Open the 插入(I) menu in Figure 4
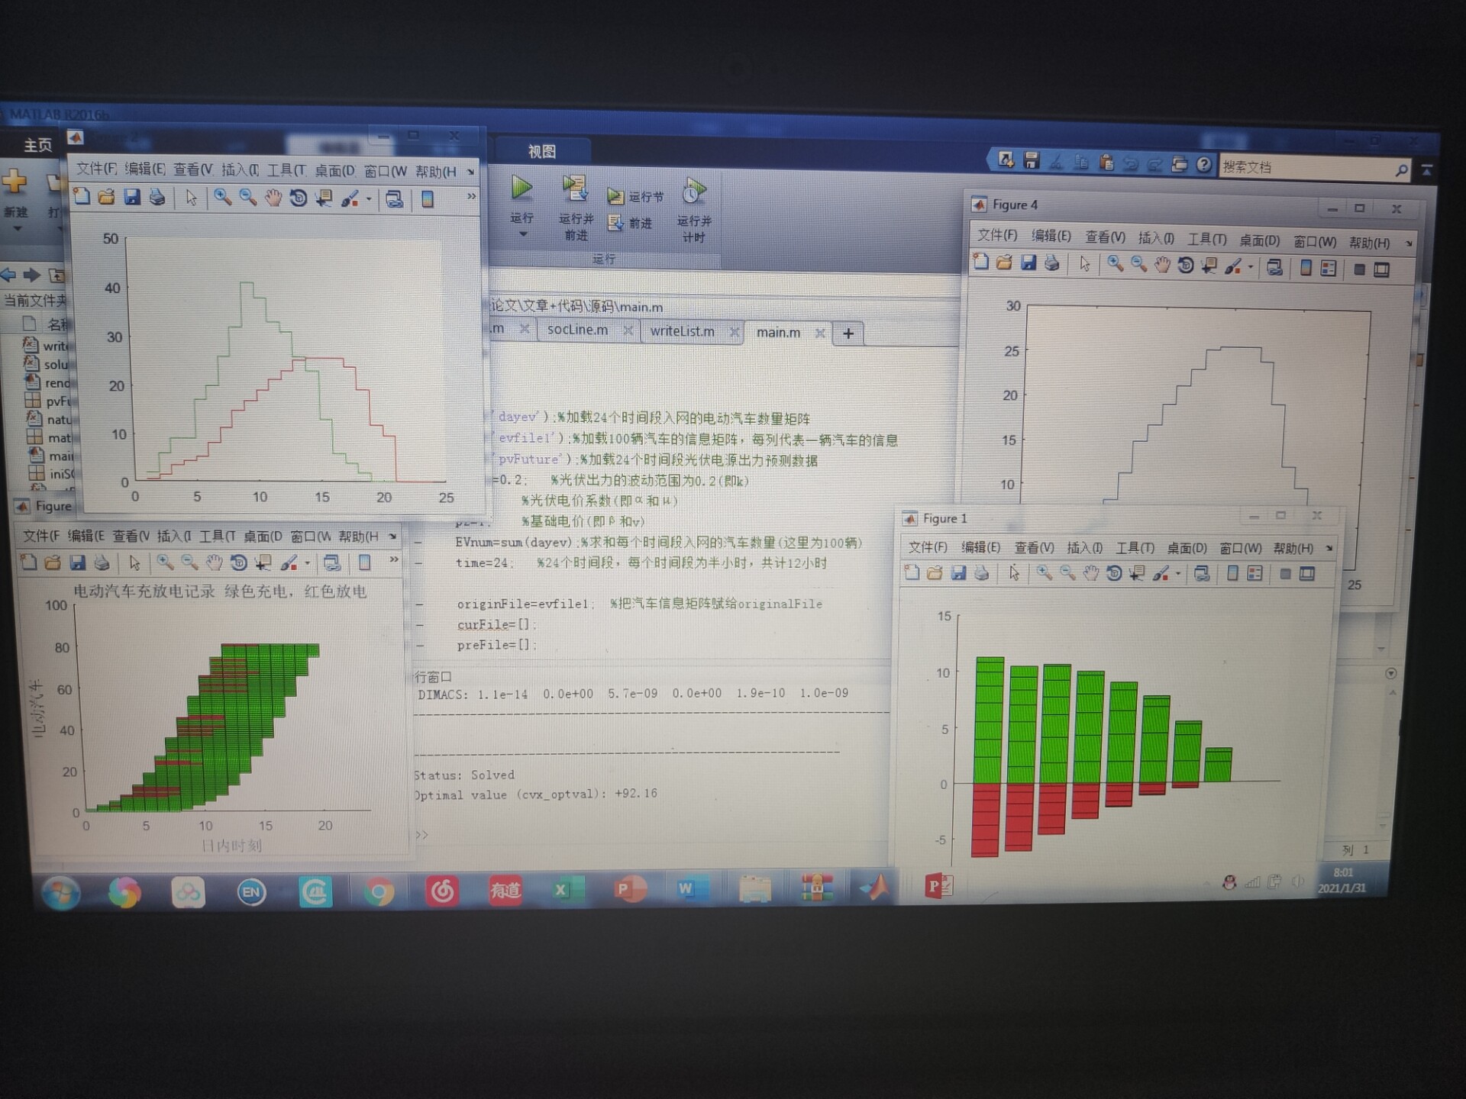Viewport: 1466px width, 1099px height. (x=1155, y=238)
